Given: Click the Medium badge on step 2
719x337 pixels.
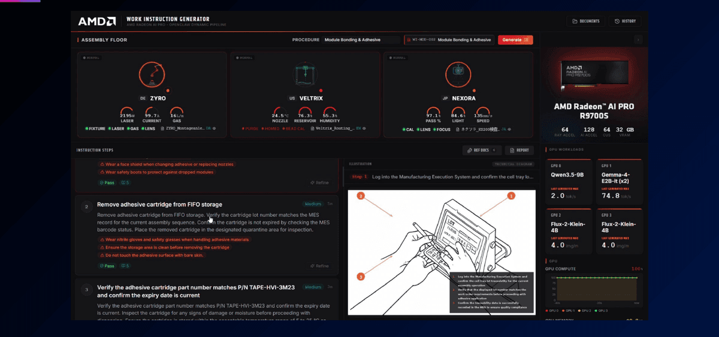Looking at the screenshot, I should (x=313, y=204).
